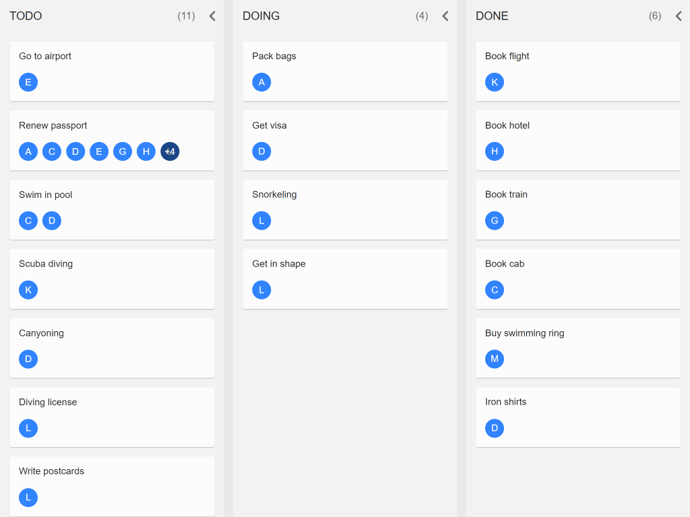Click the TODO card count (11)
Viewport: 690px width, 517px height.
[186, 16]
